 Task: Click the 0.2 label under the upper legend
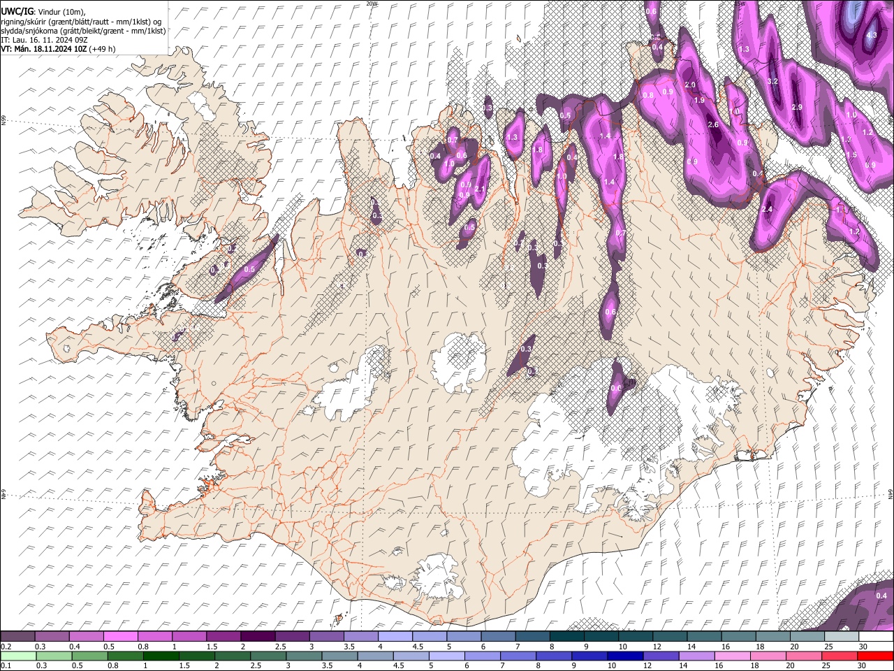click(x=6, y=647)
